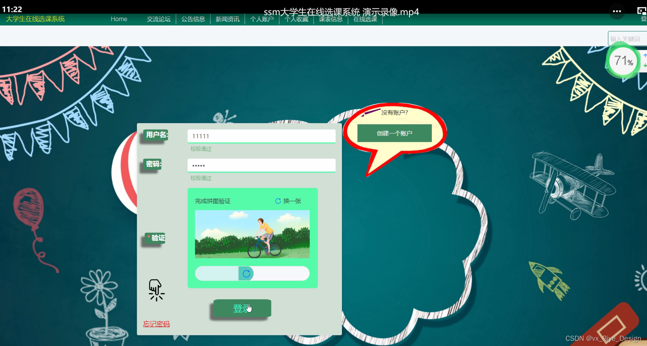
Task: Click the 输入关键词 search box
Action: click(627, 39)
